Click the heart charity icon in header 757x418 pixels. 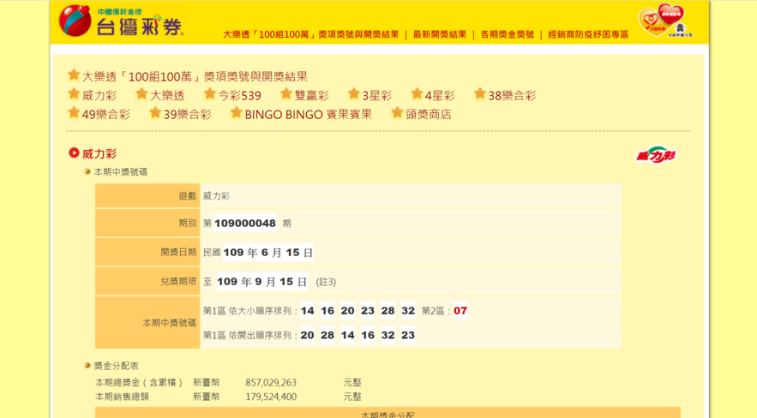tap(665, 21)
